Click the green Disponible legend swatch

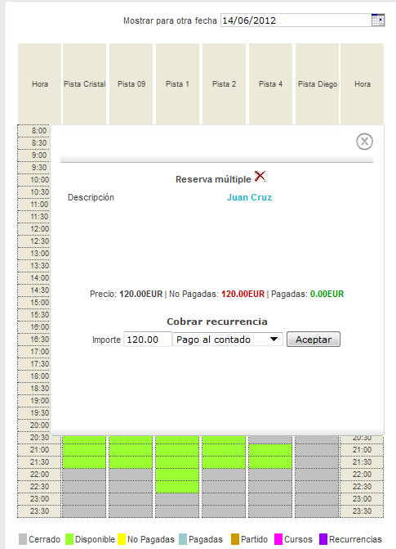pyautogui.click(x=69, y=539)
